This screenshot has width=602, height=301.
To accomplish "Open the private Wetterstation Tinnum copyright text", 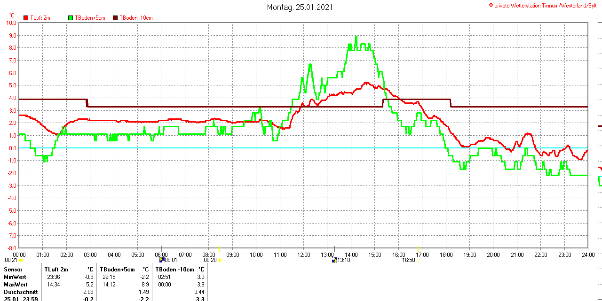I will point(545,5).
